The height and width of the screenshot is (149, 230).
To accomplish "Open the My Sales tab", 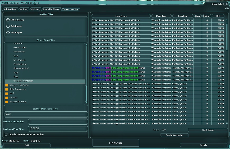I will coord(35,9).
